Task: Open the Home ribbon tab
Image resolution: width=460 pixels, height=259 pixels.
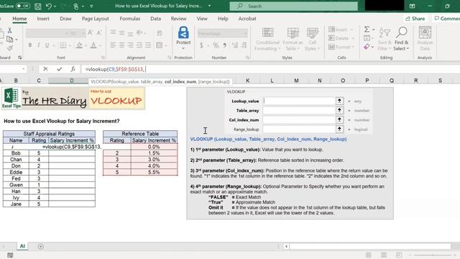Action: 19,19
